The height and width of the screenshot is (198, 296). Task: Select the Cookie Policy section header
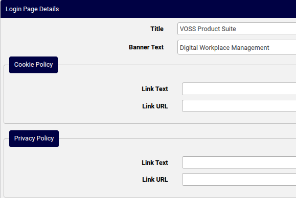point(33,65)
